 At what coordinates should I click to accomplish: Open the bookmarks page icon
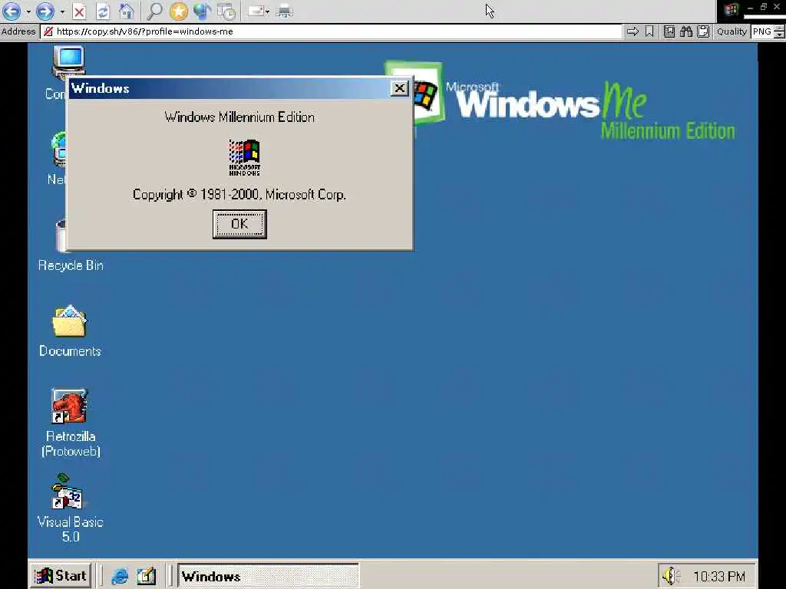(669, 31)
